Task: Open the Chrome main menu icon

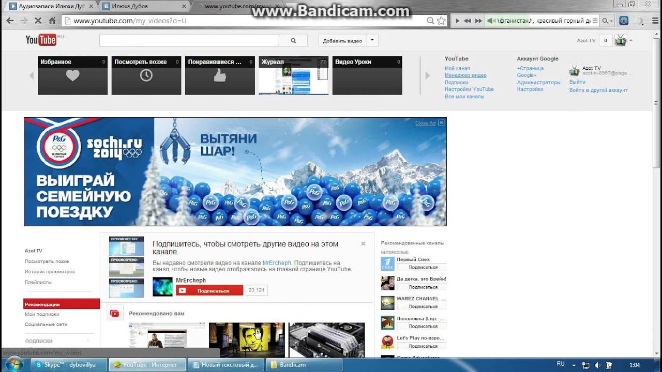Action: pos(655,21)
